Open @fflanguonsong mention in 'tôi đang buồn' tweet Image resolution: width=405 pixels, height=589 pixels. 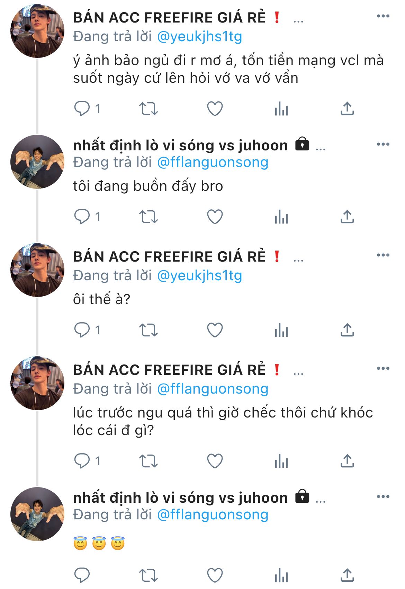click(x=213, y=162)
